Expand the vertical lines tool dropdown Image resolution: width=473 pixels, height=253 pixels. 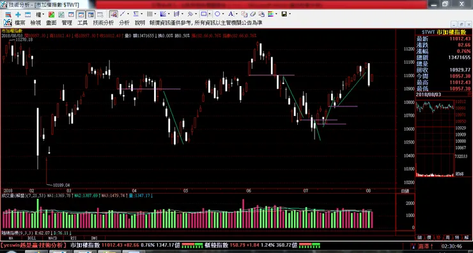click(x=155, y=14)
